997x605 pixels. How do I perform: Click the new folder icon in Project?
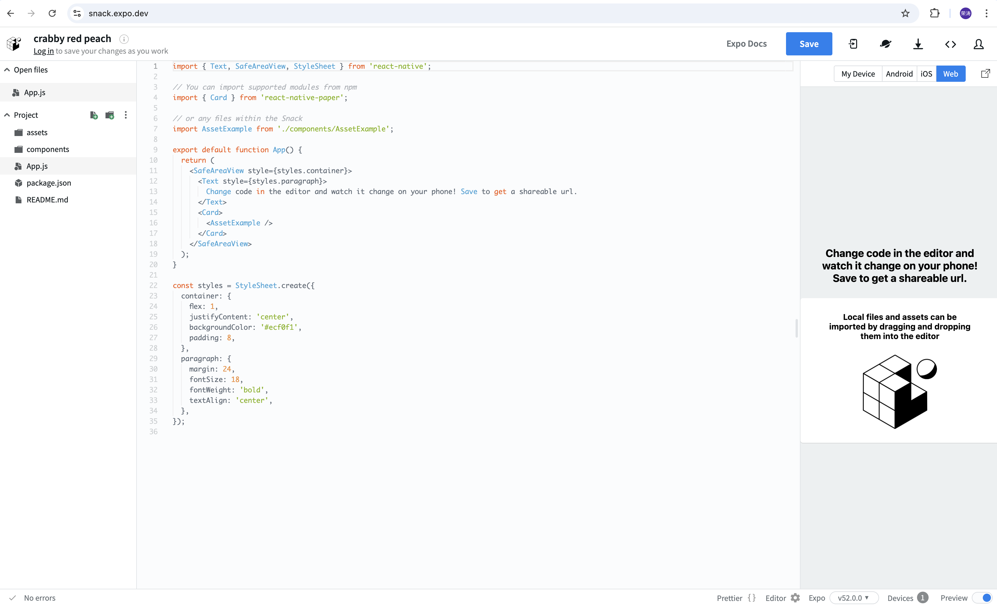pos(110,115)
